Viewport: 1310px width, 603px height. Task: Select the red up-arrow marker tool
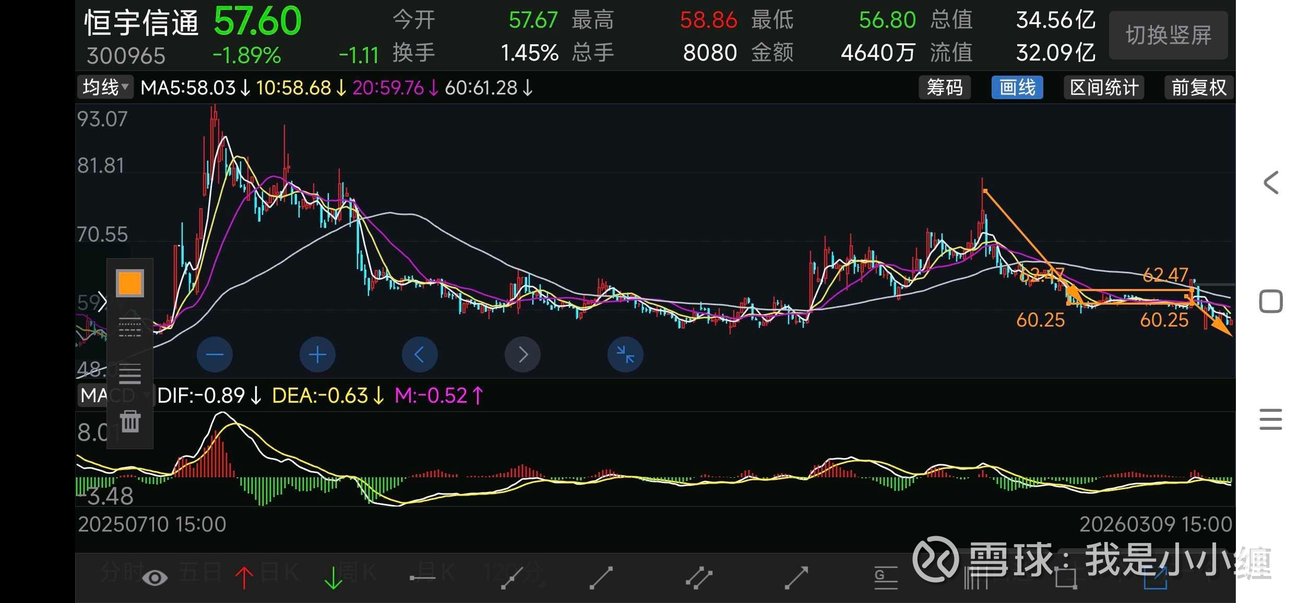click(x=244, y=577)
